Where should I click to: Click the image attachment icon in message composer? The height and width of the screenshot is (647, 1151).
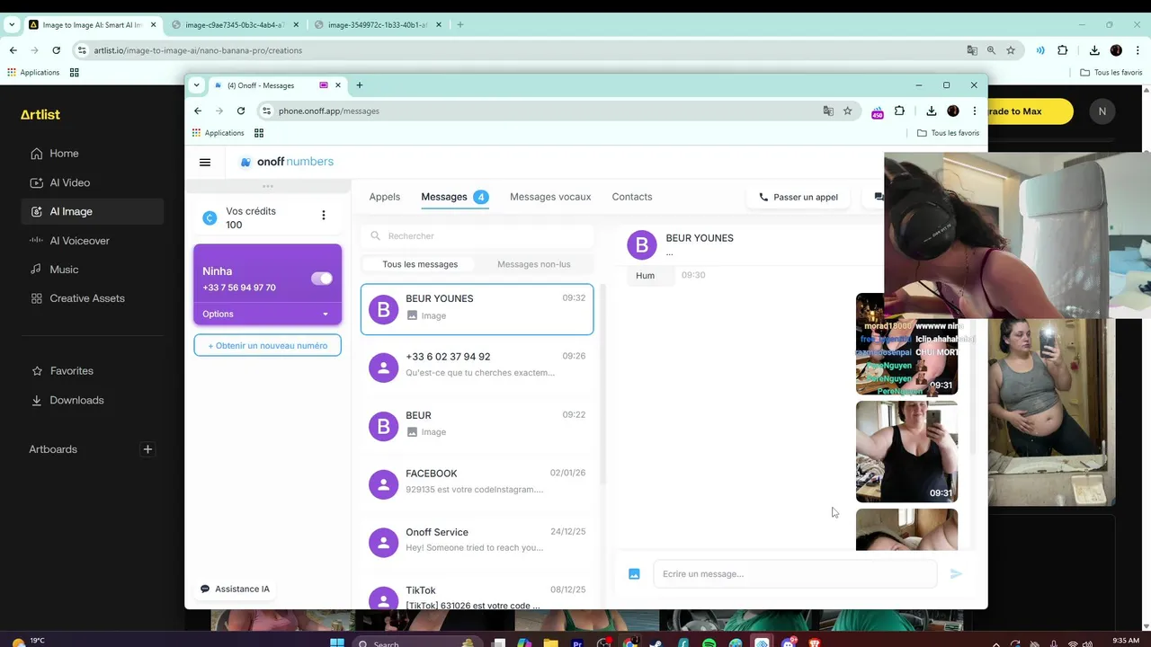coord(634,573)
